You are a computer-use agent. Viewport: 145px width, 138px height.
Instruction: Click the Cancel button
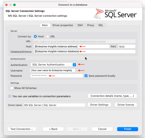click(x=102, y=129)
